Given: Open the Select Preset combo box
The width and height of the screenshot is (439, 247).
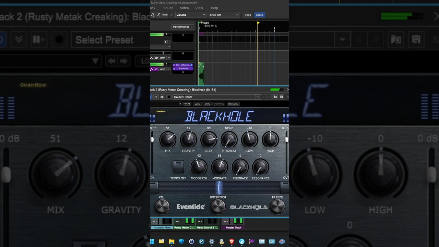Looking at the screenshot, I should (x=216, y=97).
